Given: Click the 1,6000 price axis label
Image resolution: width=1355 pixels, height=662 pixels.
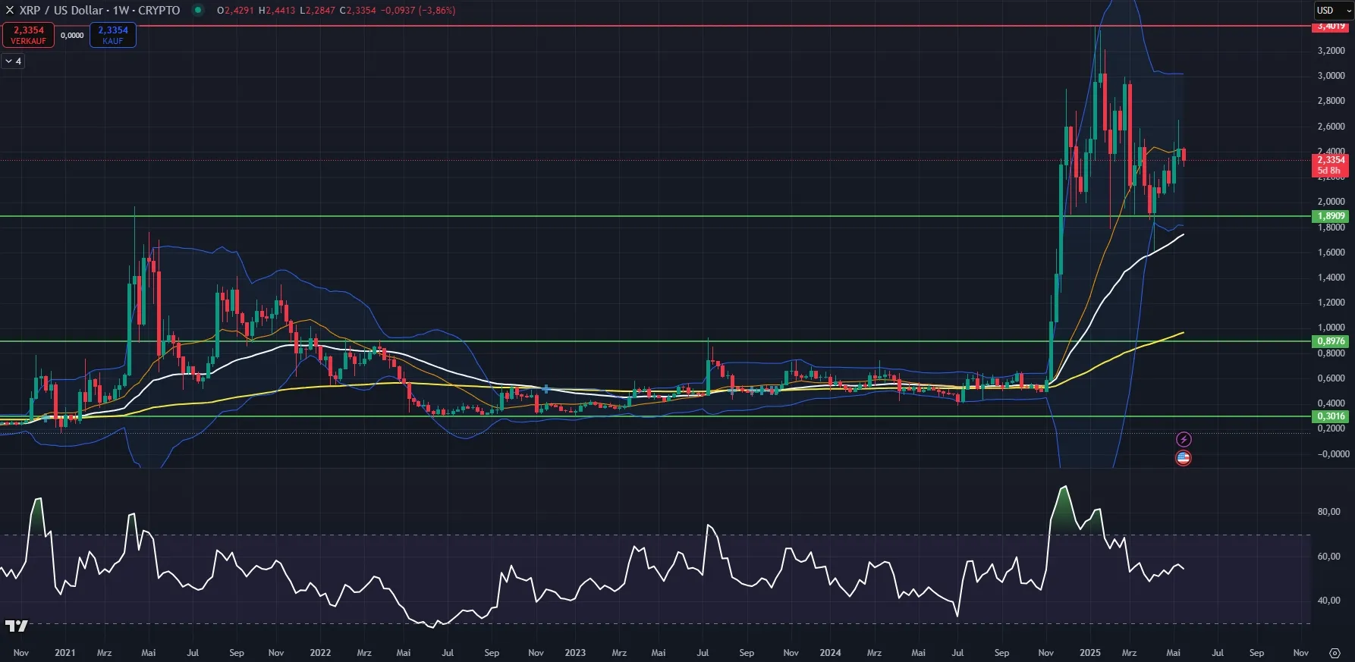Looking at the screenshot, I should 1331,253.
